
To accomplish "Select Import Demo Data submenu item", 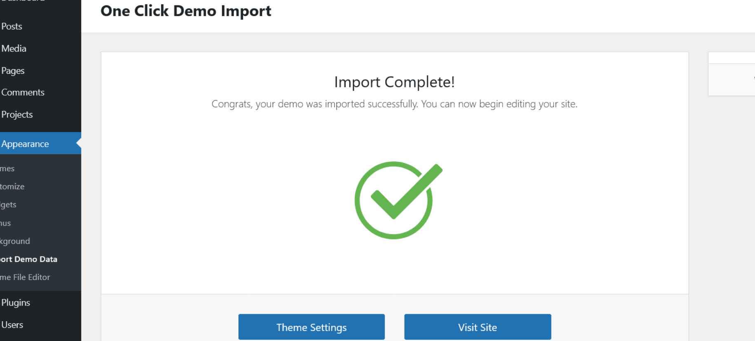I will [29, 259].
